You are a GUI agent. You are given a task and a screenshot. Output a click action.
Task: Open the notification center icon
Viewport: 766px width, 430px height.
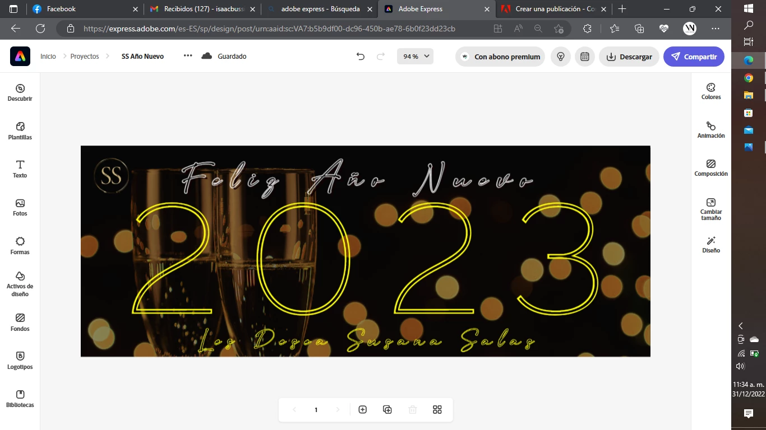pos(748,414)
